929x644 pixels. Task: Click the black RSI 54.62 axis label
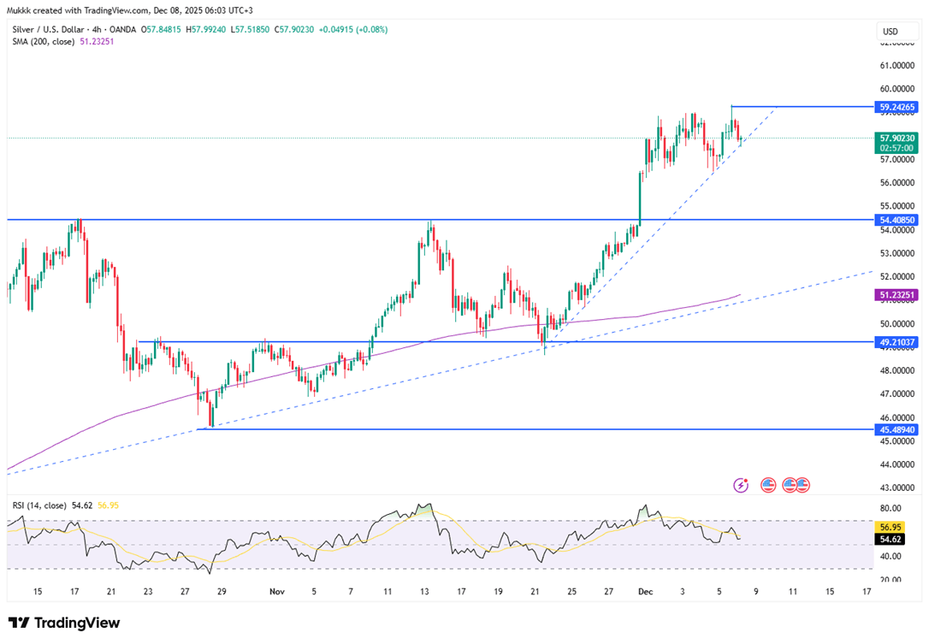click(x=891, y=540)
